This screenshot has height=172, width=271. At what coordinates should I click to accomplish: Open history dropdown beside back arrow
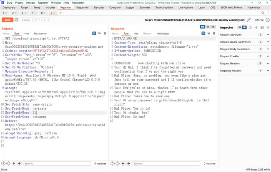(40, 20)
